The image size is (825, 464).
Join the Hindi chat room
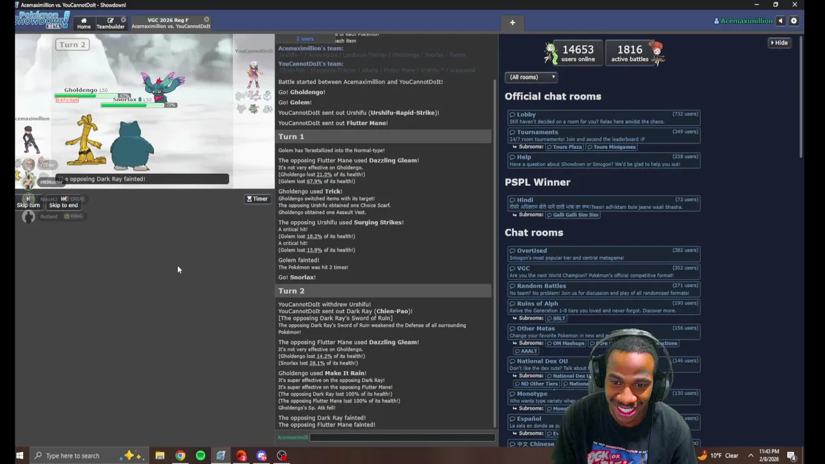coord(604,203)
